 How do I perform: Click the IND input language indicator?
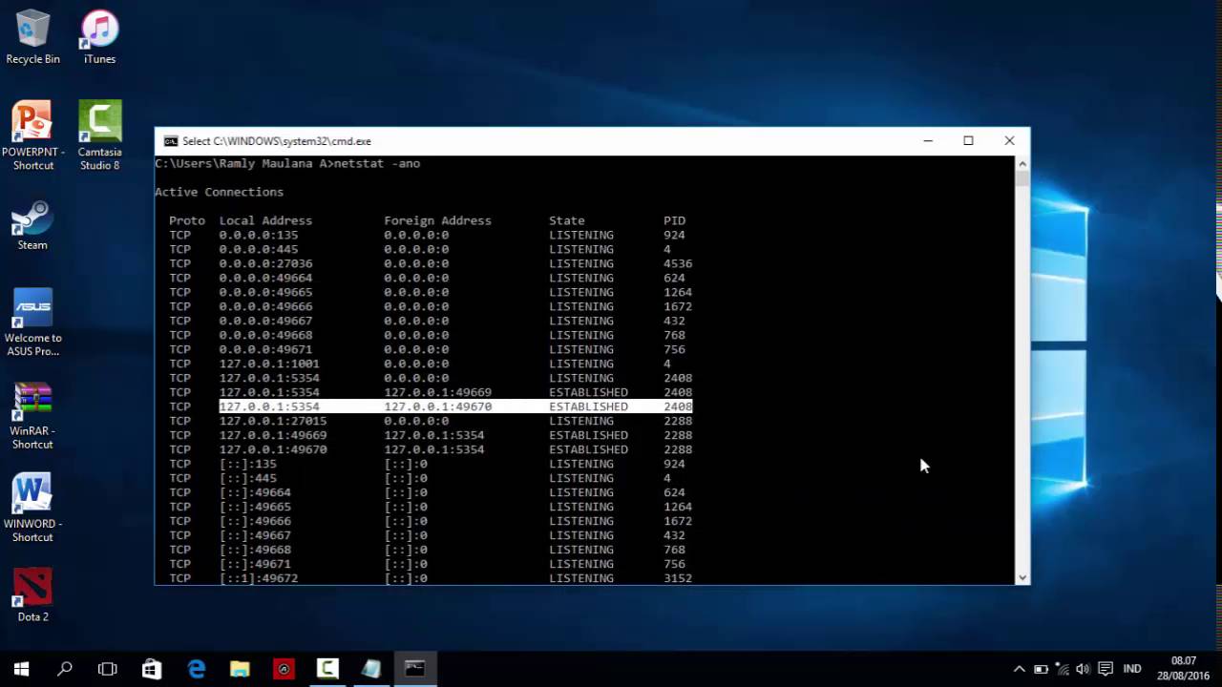1132,669
